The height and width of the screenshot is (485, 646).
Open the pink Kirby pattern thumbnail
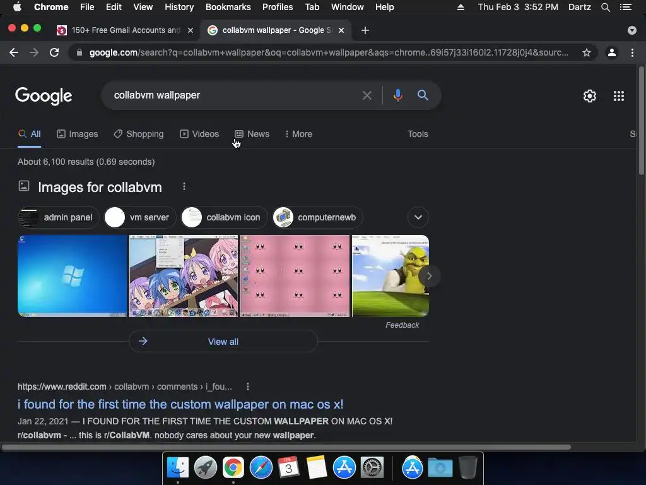click(x=295, y=276)
